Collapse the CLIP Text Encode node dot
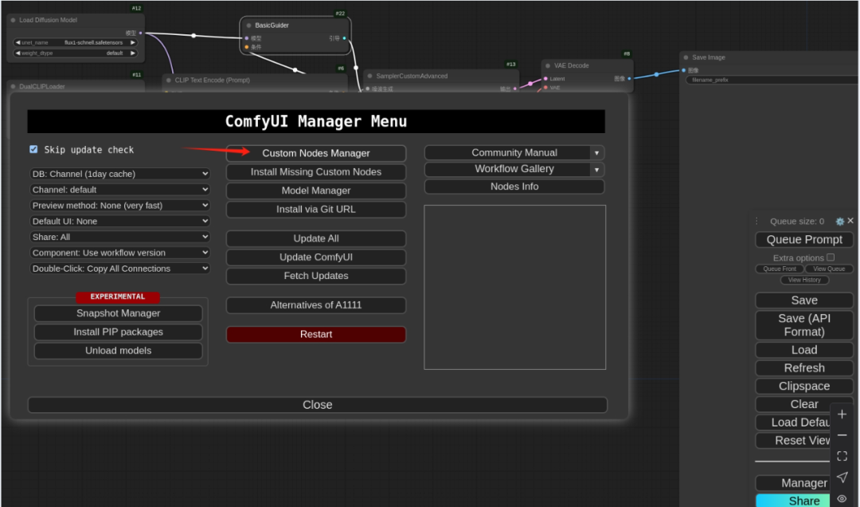 (x=169, y=81)
